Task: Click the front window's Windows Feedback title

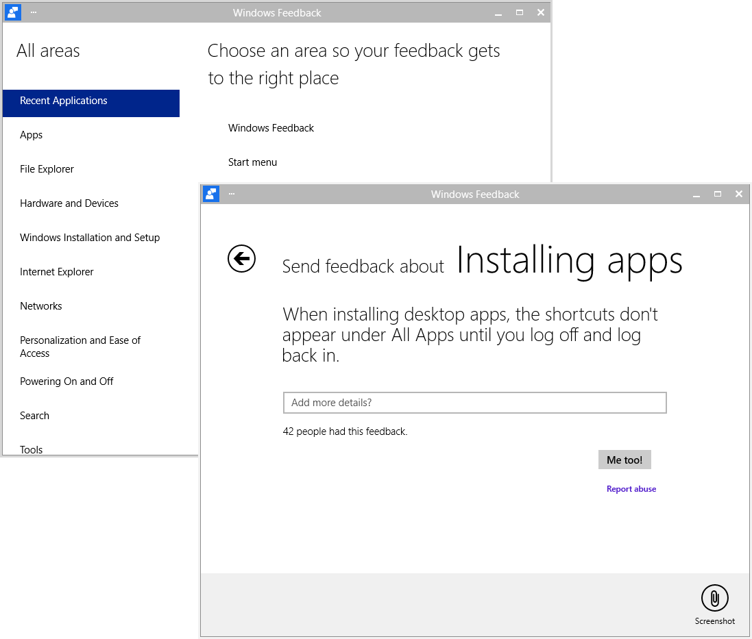Action: (475, 195)
